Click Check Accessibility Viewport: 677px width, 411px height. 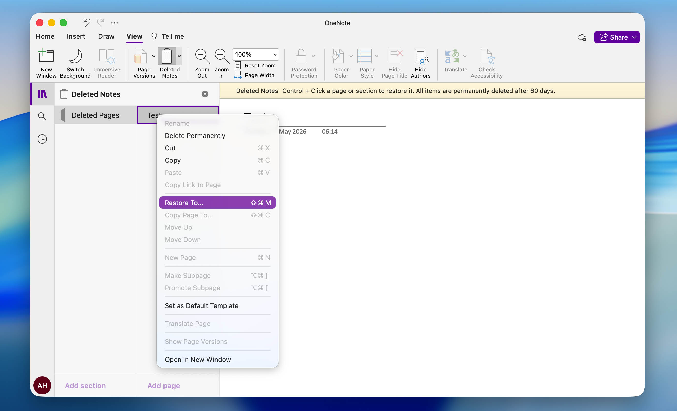point(487,63)
